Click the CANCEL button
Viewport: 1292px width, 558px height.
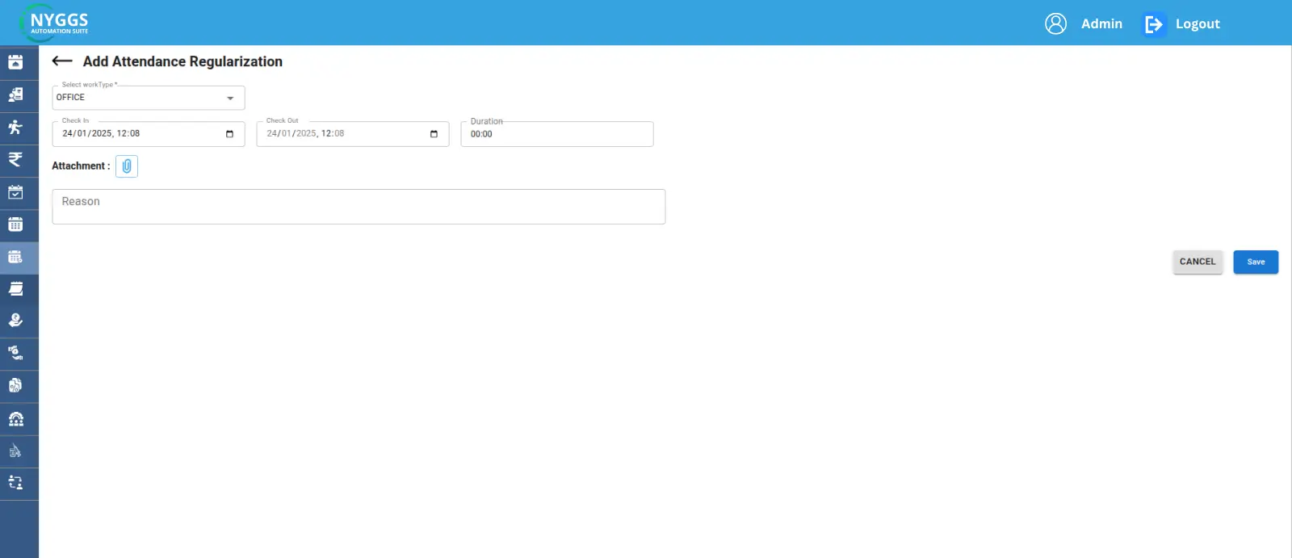coord(1198,262)
